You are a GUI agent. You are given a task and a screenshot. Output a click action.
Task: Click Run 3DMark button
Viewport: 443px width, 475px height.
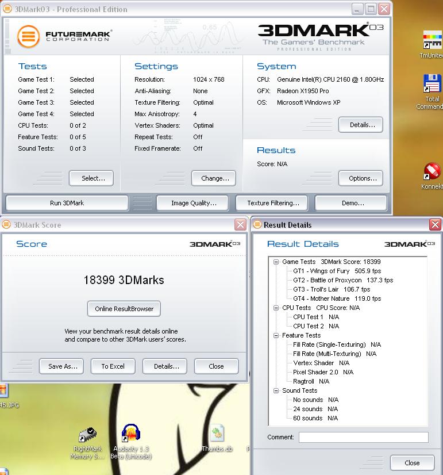click(x=67, y=203)
